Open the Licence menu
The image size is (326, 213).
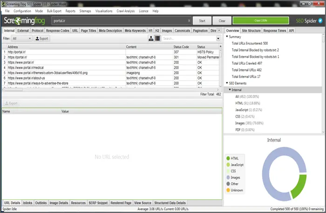click(143, 11)
